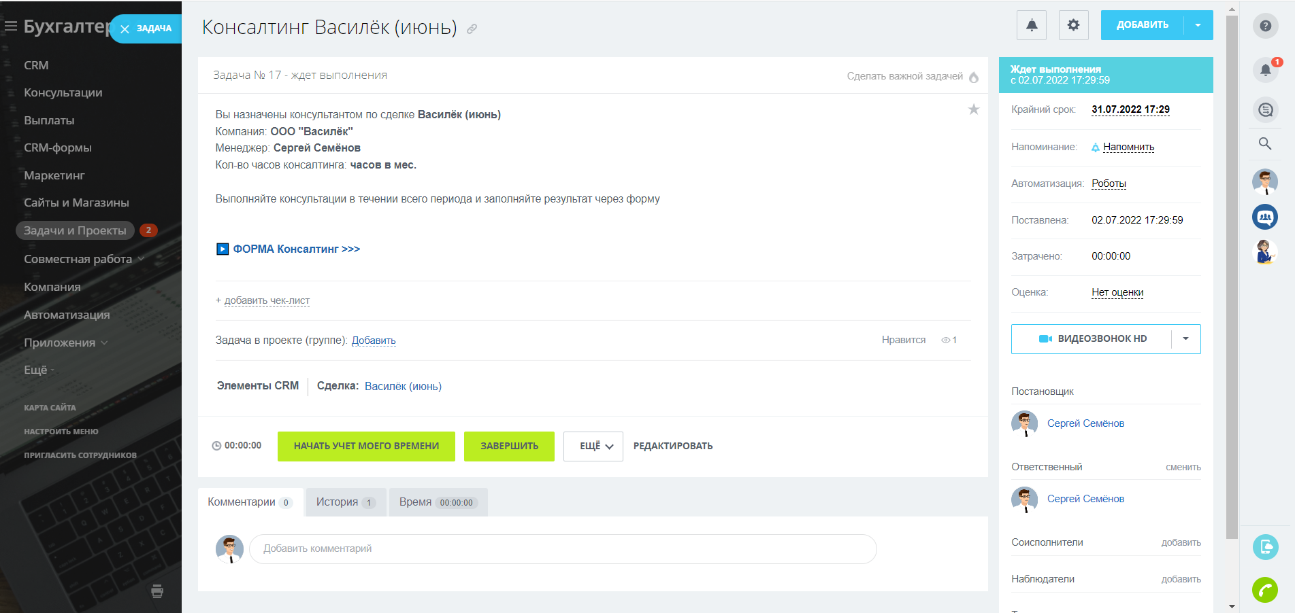Image resolution: width=1295 pixels, height=613 pixels.
Task: Open the ФОРМА Консалтинг link
Action: click(x=296, y=249)
